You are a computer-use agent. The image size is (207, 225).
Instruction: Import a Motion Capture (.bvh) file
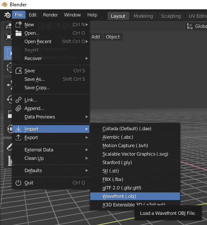[x=135, y=145]
